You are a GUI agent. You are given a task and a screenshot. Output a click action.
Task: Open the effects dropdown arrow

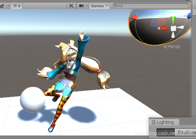(x=8, y=6)
